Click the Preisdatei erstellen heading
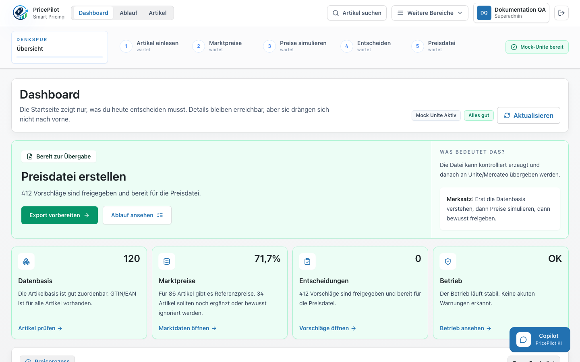This screenshot has height=362, width=580. point(74,177)
